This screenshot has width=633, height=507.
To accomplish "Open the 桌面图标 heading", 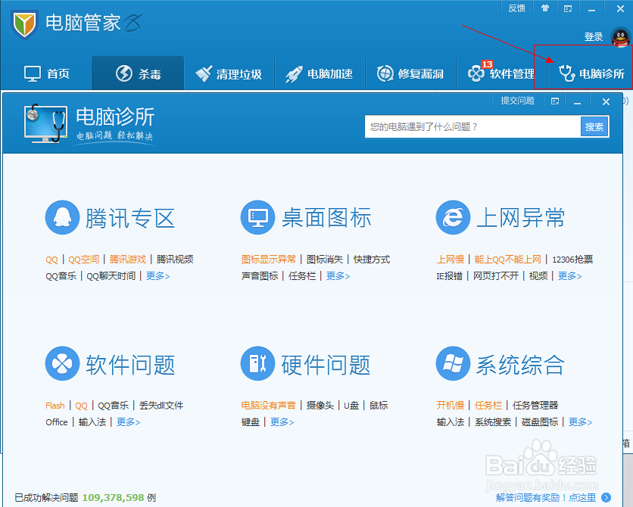I will tap(326, 218).
